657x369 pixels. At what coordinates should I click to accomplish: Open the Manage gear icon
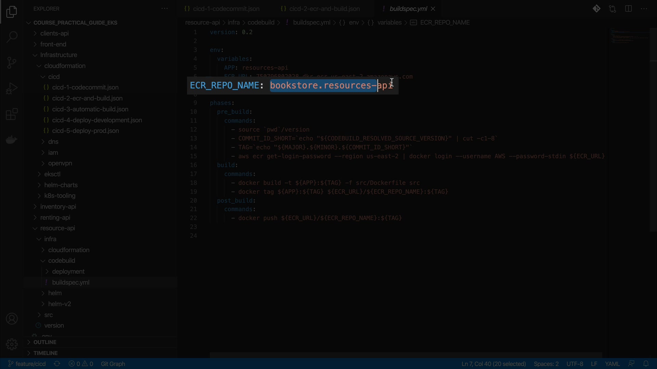(x=12, y=344)
